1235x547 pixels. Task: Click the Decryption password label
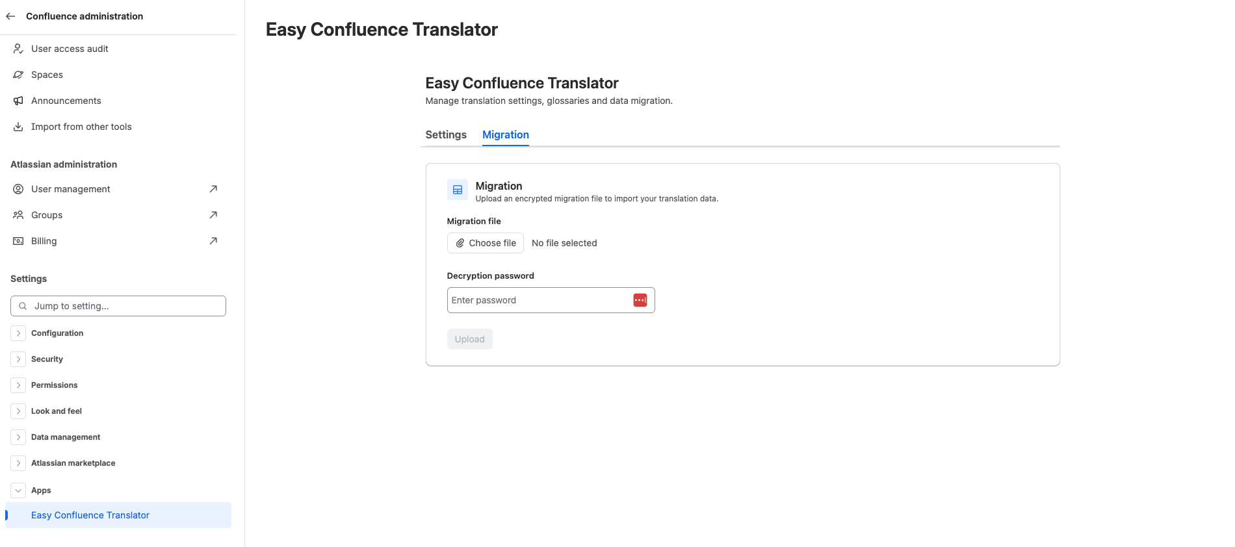click(x=491, y=276)
